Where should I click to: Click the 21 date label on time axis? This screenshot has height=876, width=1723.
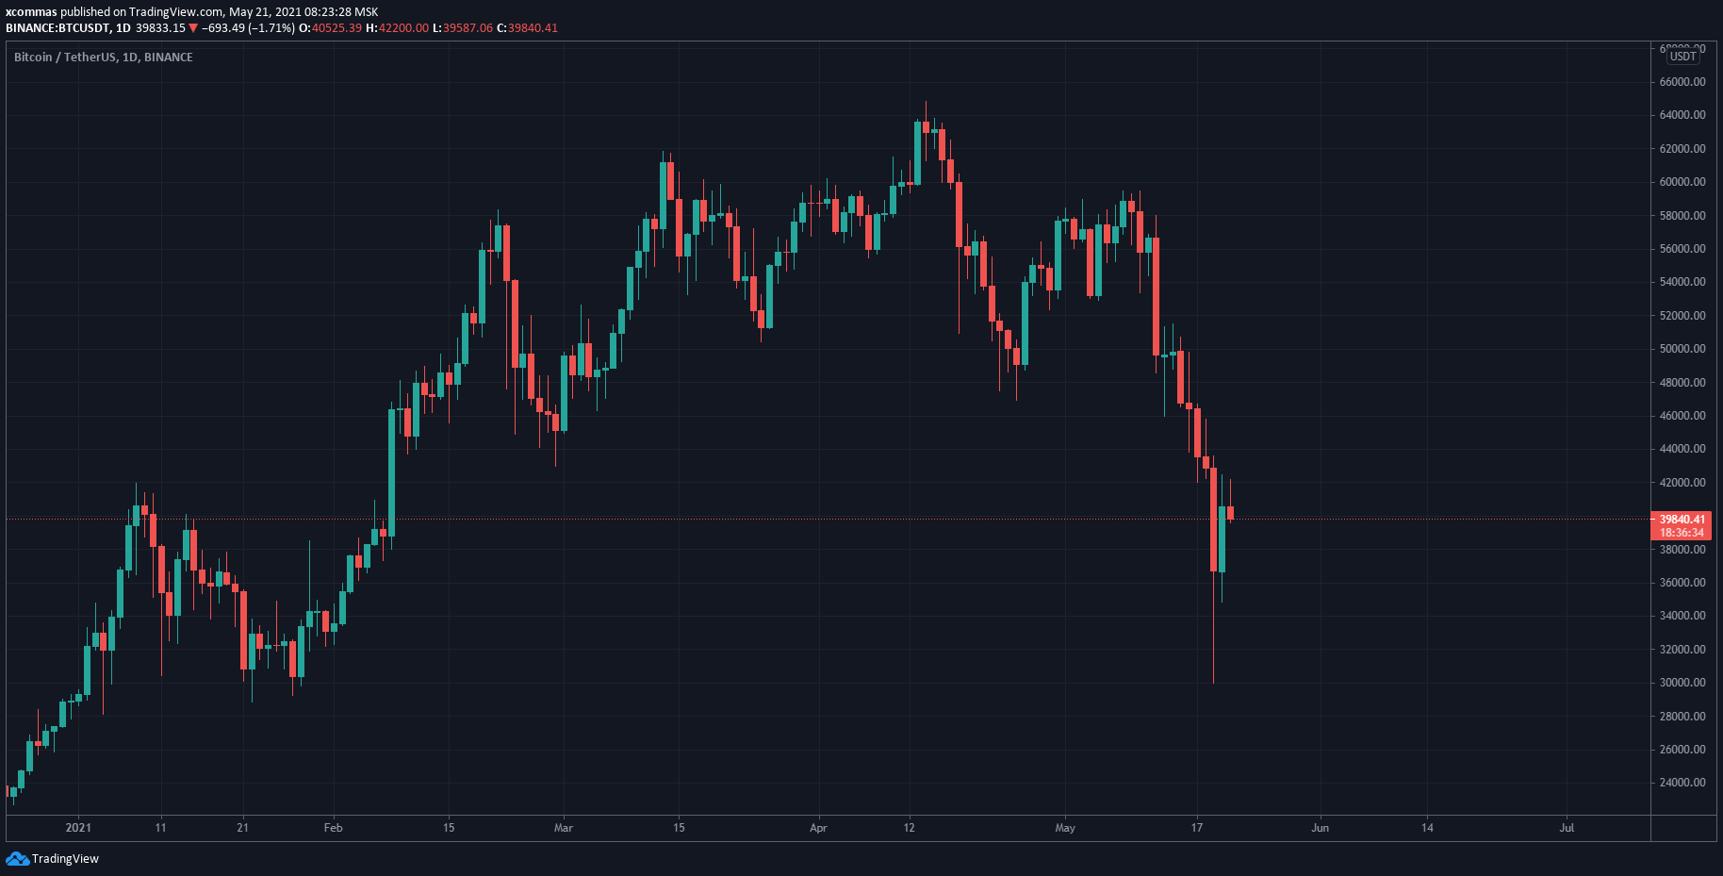tap(243, 828)
